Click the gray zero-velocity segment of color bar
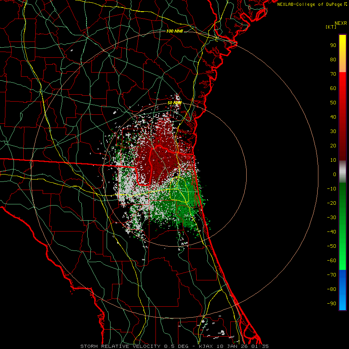 pyautogui.click(x=342, y=172)
